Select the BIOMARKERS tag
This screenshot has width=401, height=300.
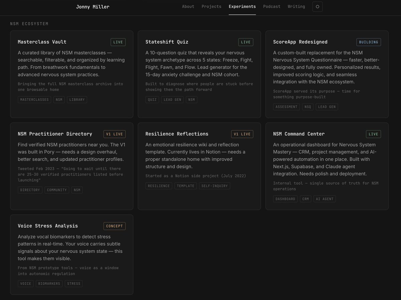tap(49, 284)
